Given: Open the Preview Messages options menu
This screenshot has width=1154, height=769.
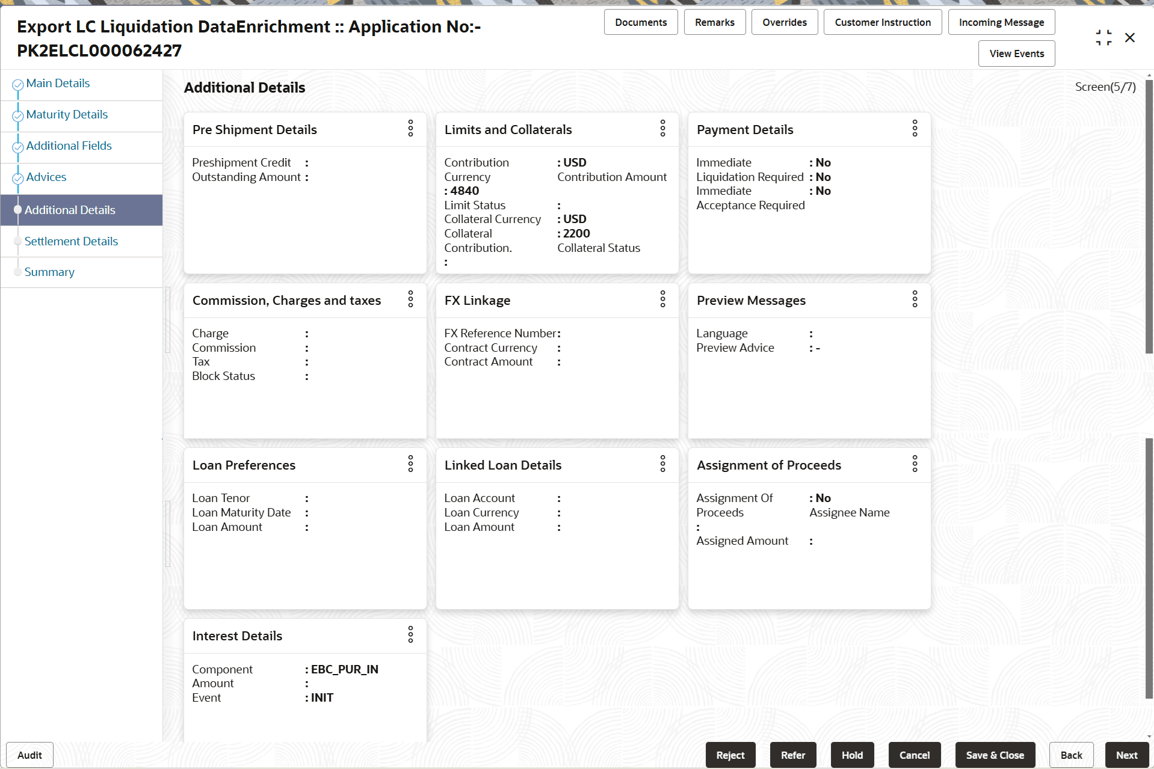Looking at the screenshot, I should click(915, 299).
